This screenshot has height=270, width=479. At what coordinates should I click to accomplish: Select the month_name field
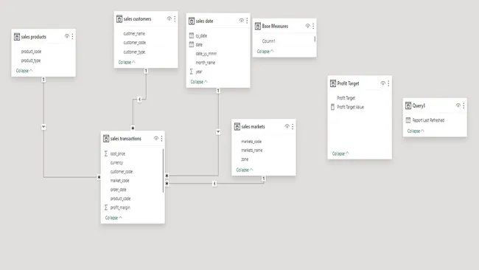(206, 63)
